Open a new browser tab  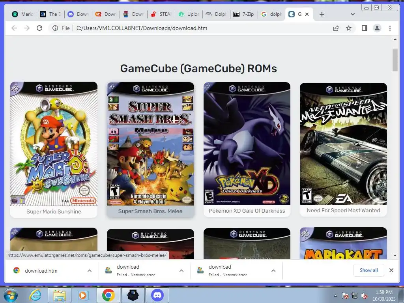pyautogui.click(x=322, y=14)
